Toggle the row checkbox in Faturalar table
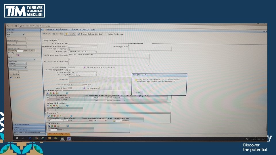The image size is (276, 155). [49, 121]
